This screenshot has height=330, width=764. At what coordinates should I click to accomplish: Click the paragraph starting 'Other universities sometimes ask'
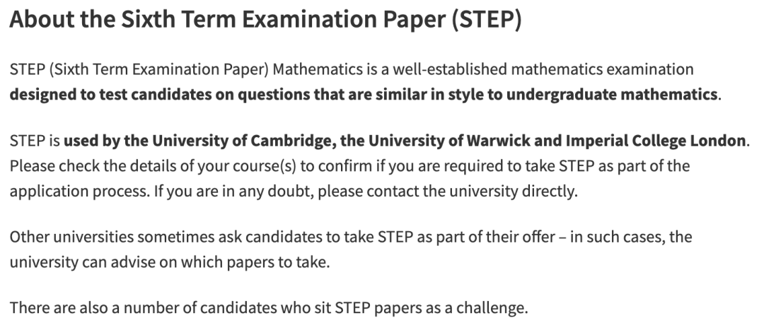pyautogui.click(x=351, y=249)
